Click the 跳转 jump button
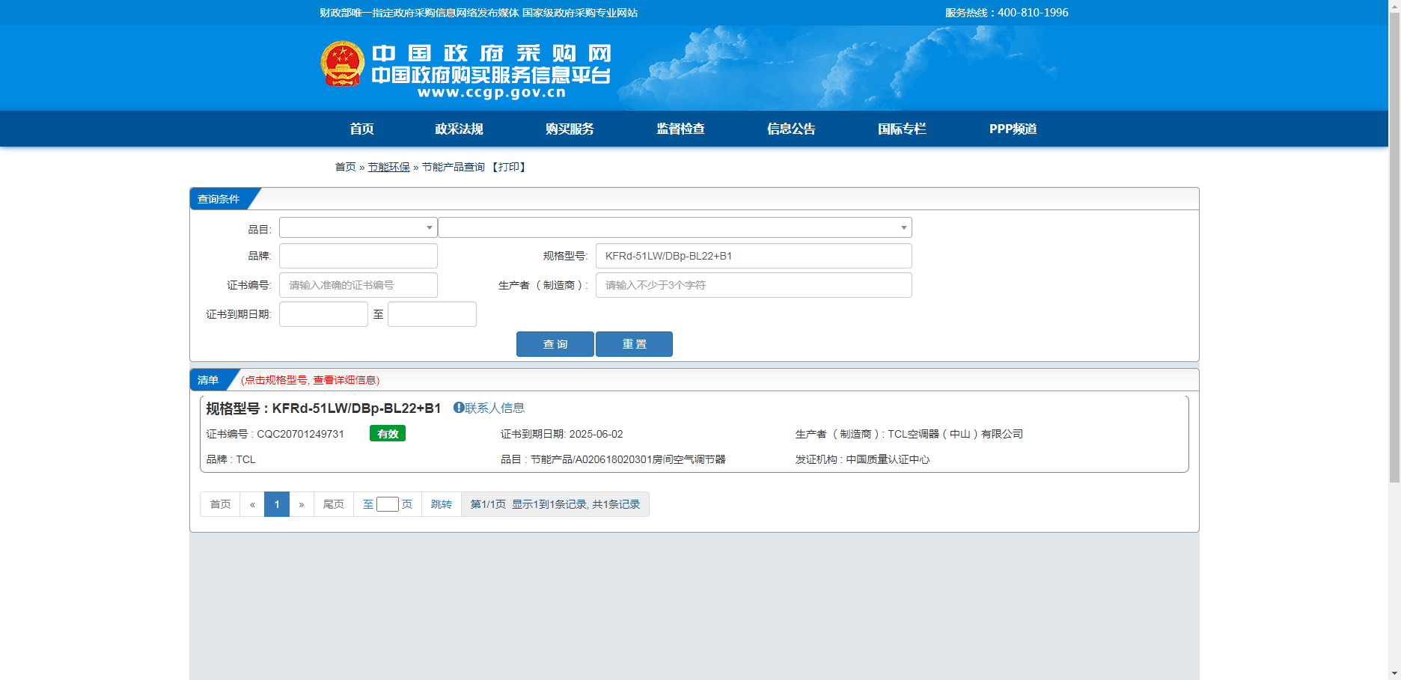The image size is (1401, 680). click(442, 504)
